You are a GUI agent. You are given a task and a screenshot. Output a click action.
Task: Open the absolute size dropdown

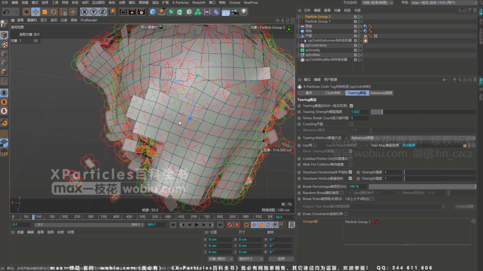click(x=250, y=259)
